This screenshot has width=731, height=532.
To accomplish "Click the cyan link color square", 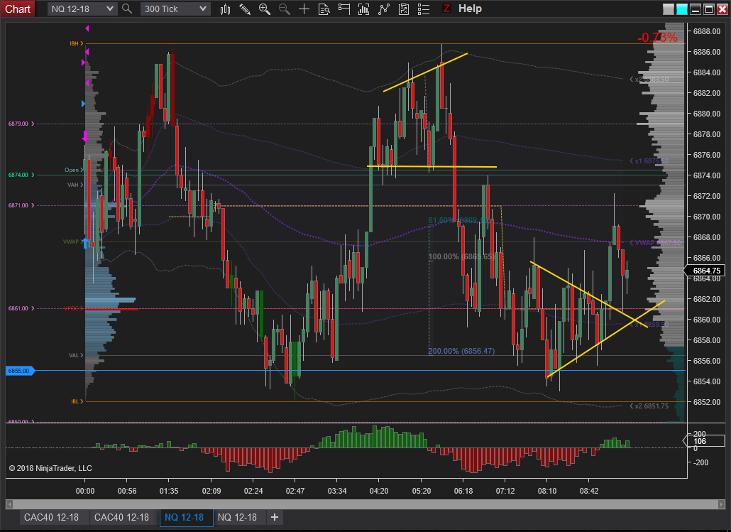I will (x=681, y=9).
